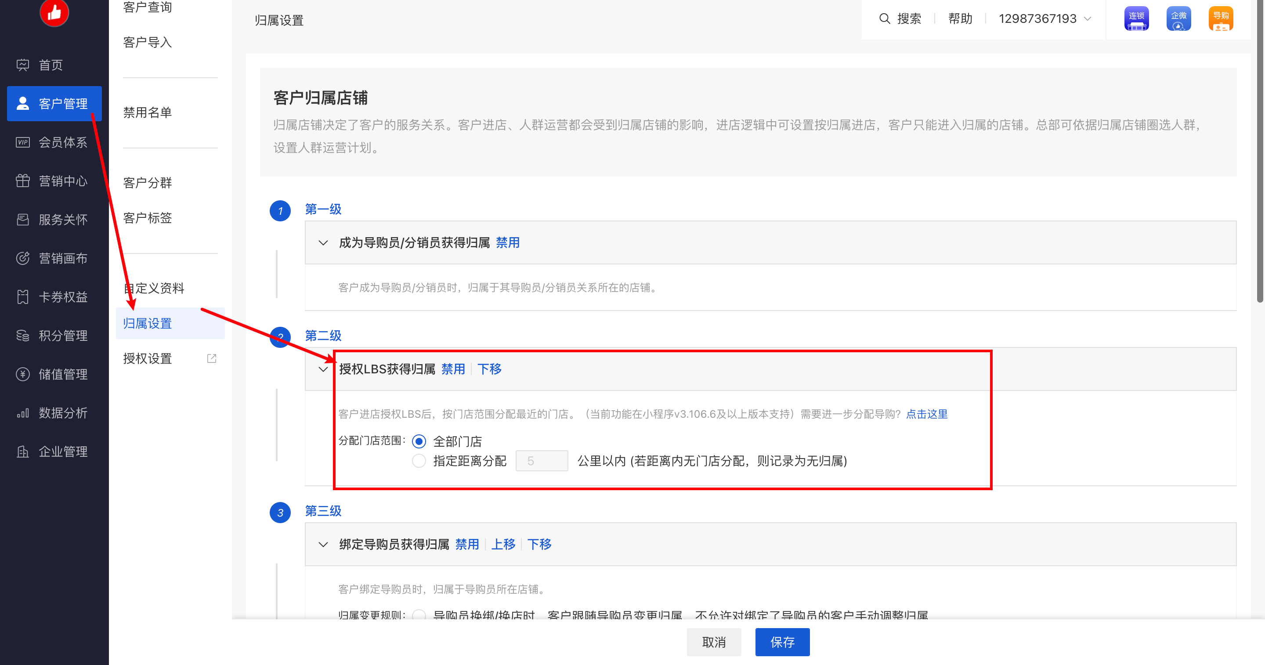Viewport: 1265px width, 665px height.
Task: Go to 客户分群 submenu item
Action: pyautogui.click(x=147, y=183)
